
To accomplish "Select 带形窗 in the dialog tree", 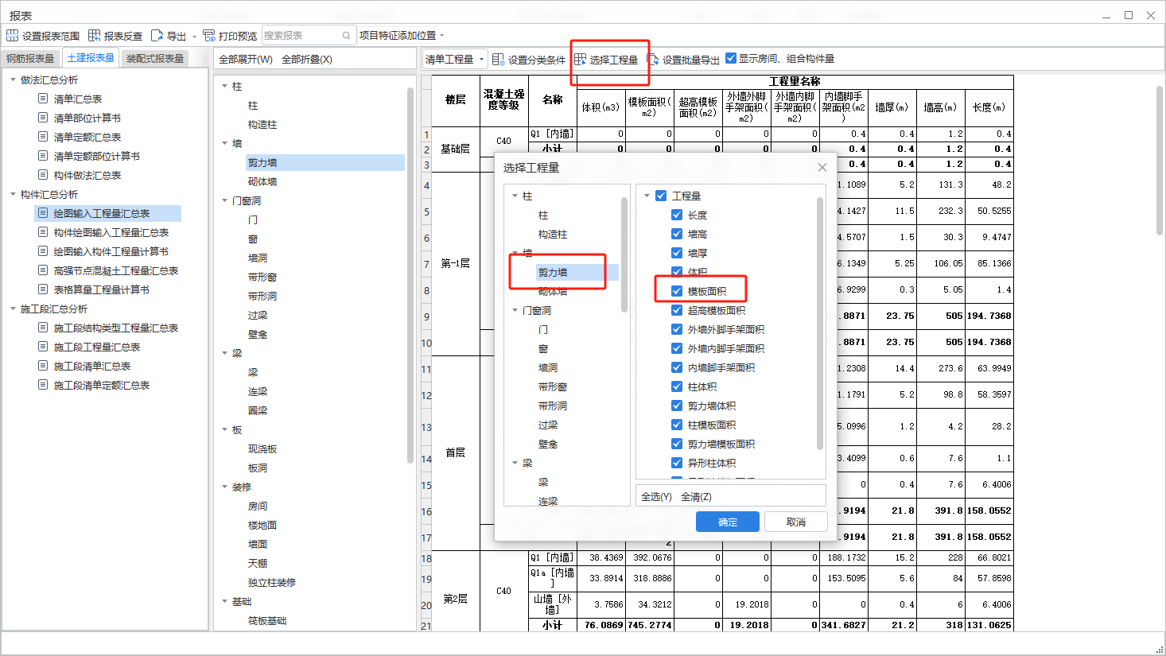I will click(553, 386).
